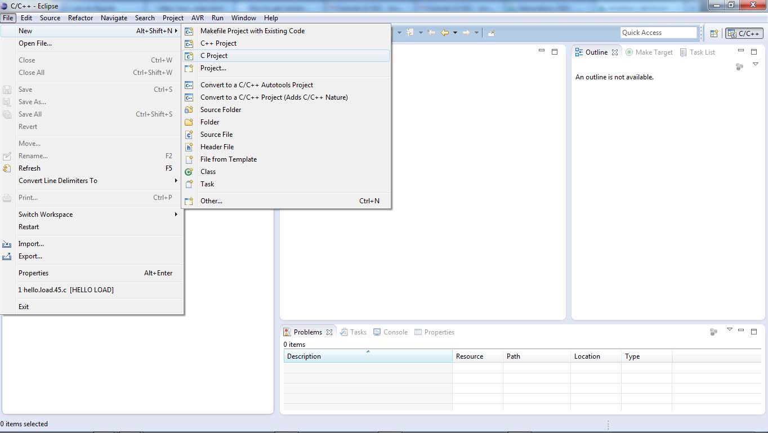Viewport: 768px width, 433px height.
Task: Open the Source menu
Action: click(50, 18)
